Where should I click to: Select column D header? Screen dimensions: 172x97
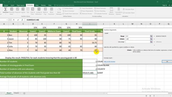point(33,24)
